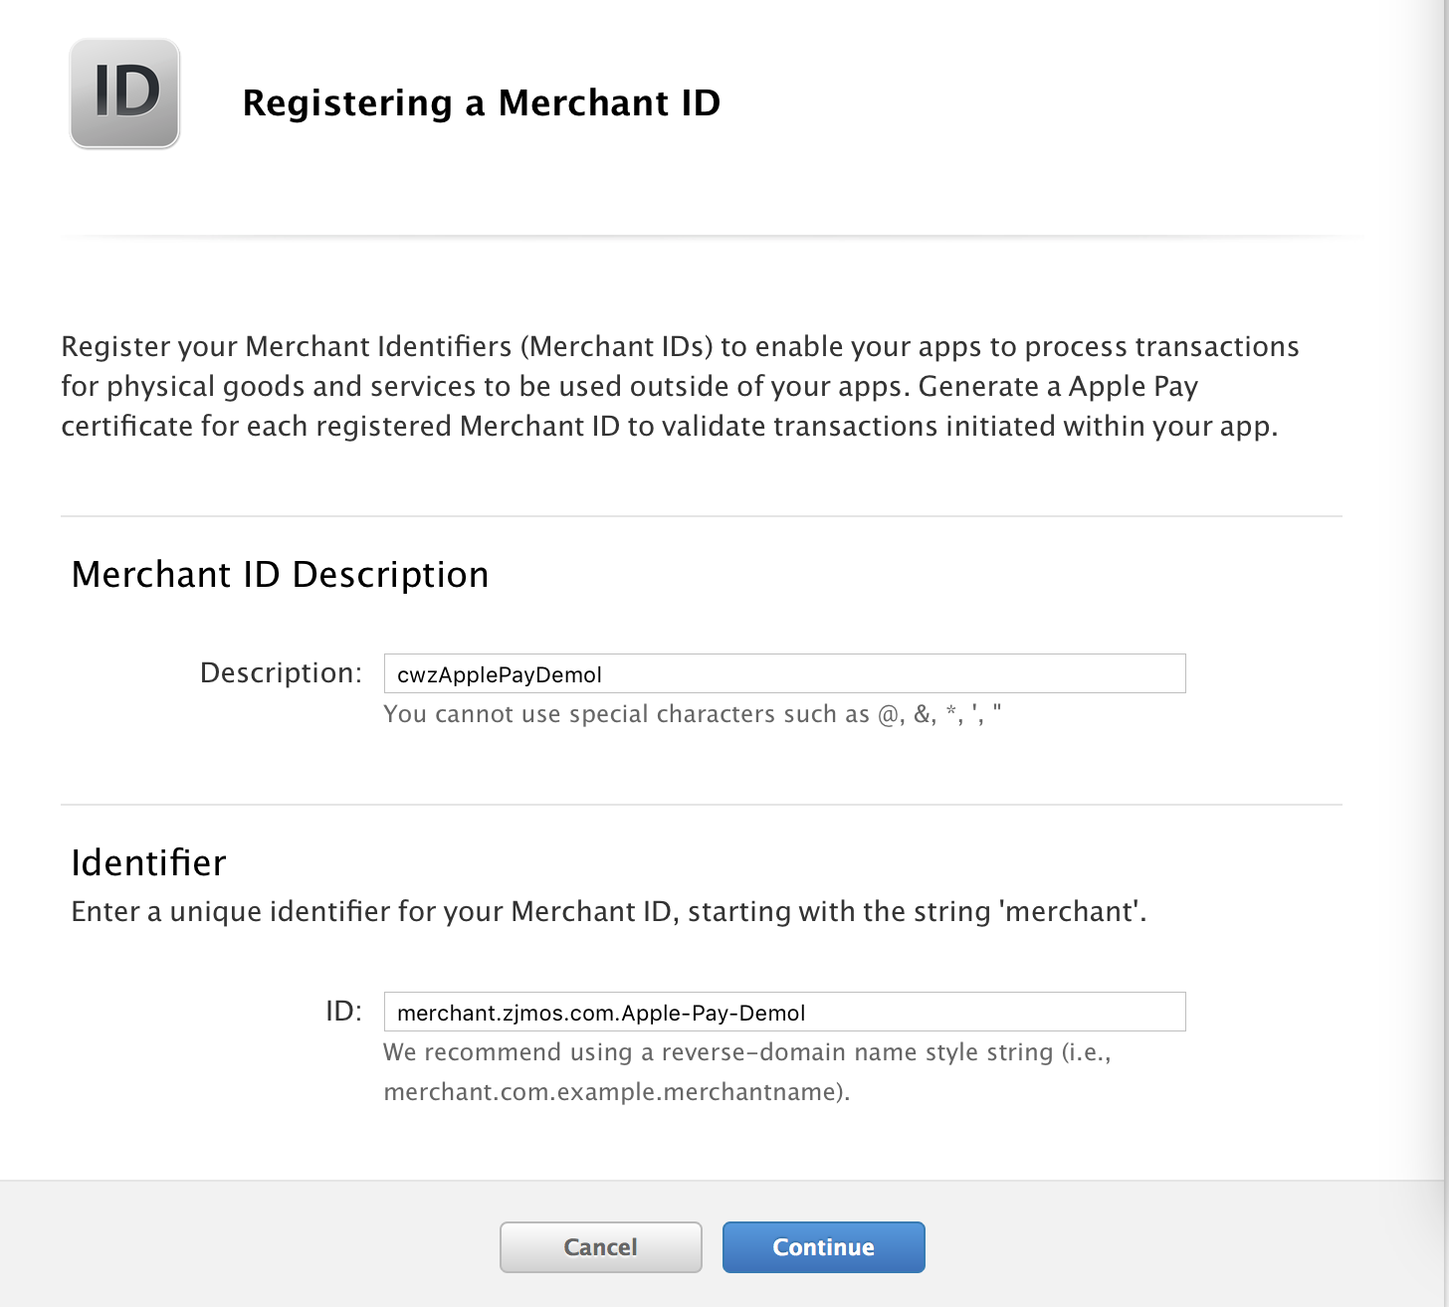Click the 'Register your Merchant Identifiers' paragraph

(x=681, y=386)
